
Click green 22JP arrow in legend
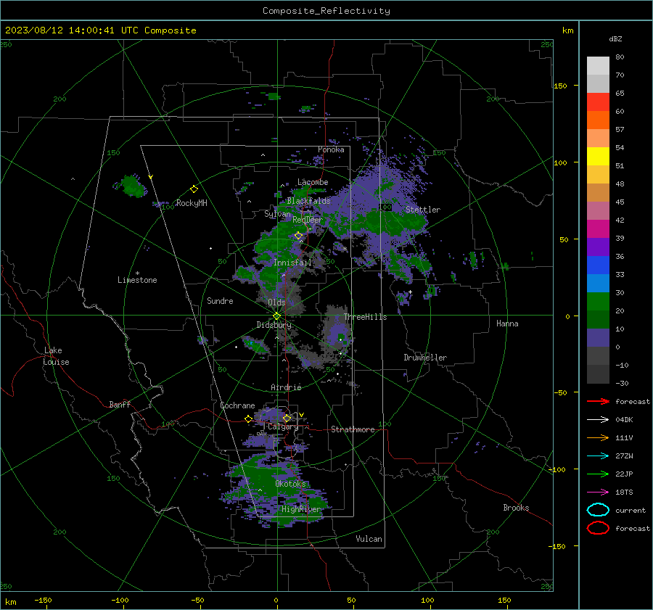598,474
